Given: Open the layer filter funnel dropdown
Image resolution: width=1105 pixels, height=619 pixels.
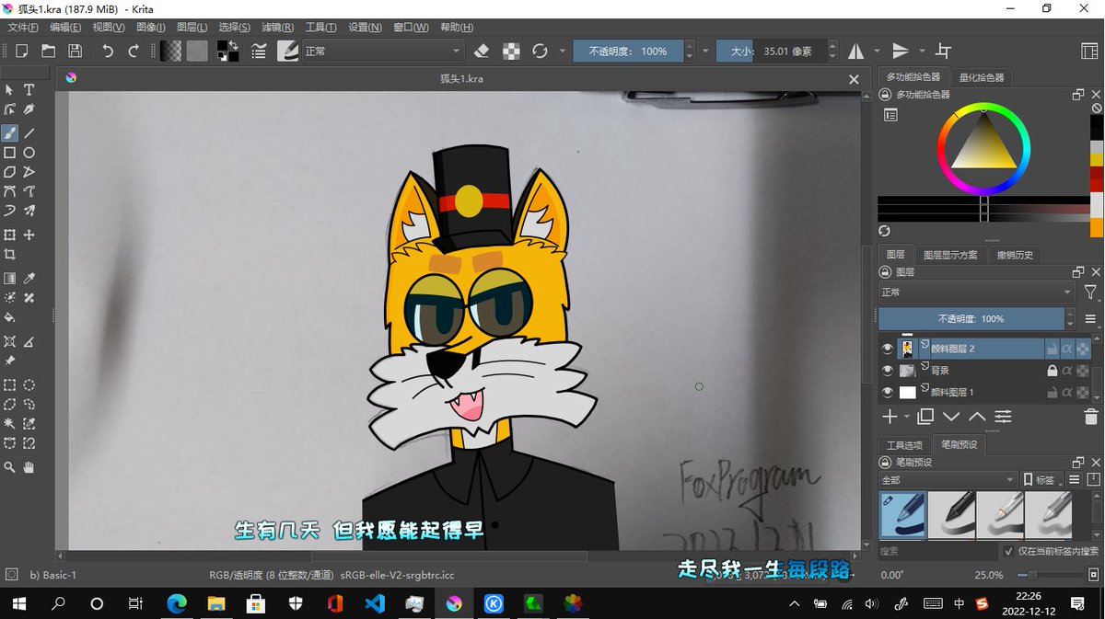Looking at the screenshot, I should coord(1090,292).
